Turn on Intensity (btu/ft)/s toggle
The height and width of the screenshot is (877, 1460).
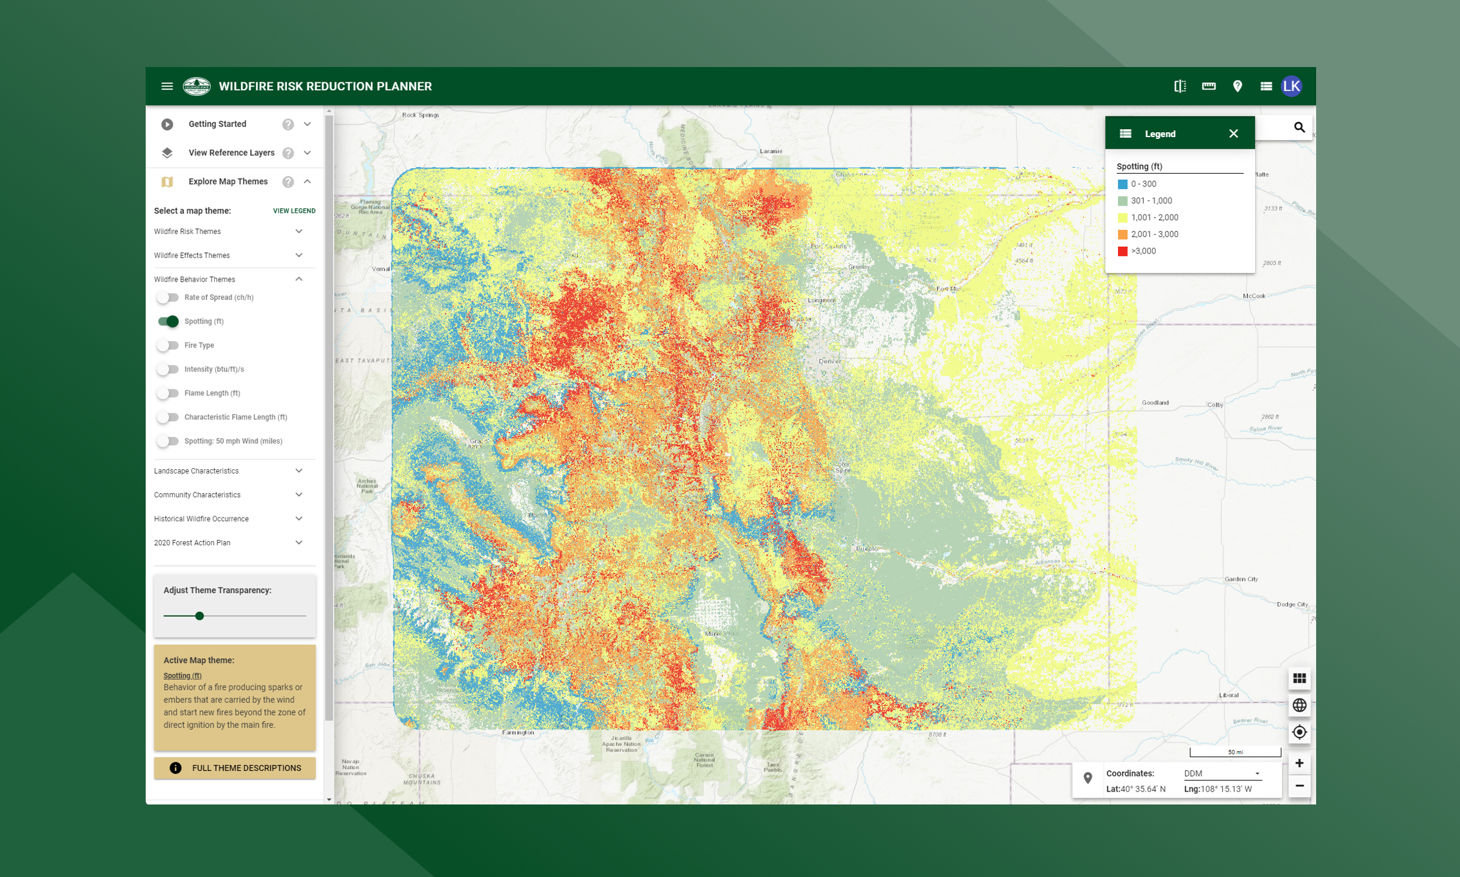pyautogui.click(x=168, y=369)
